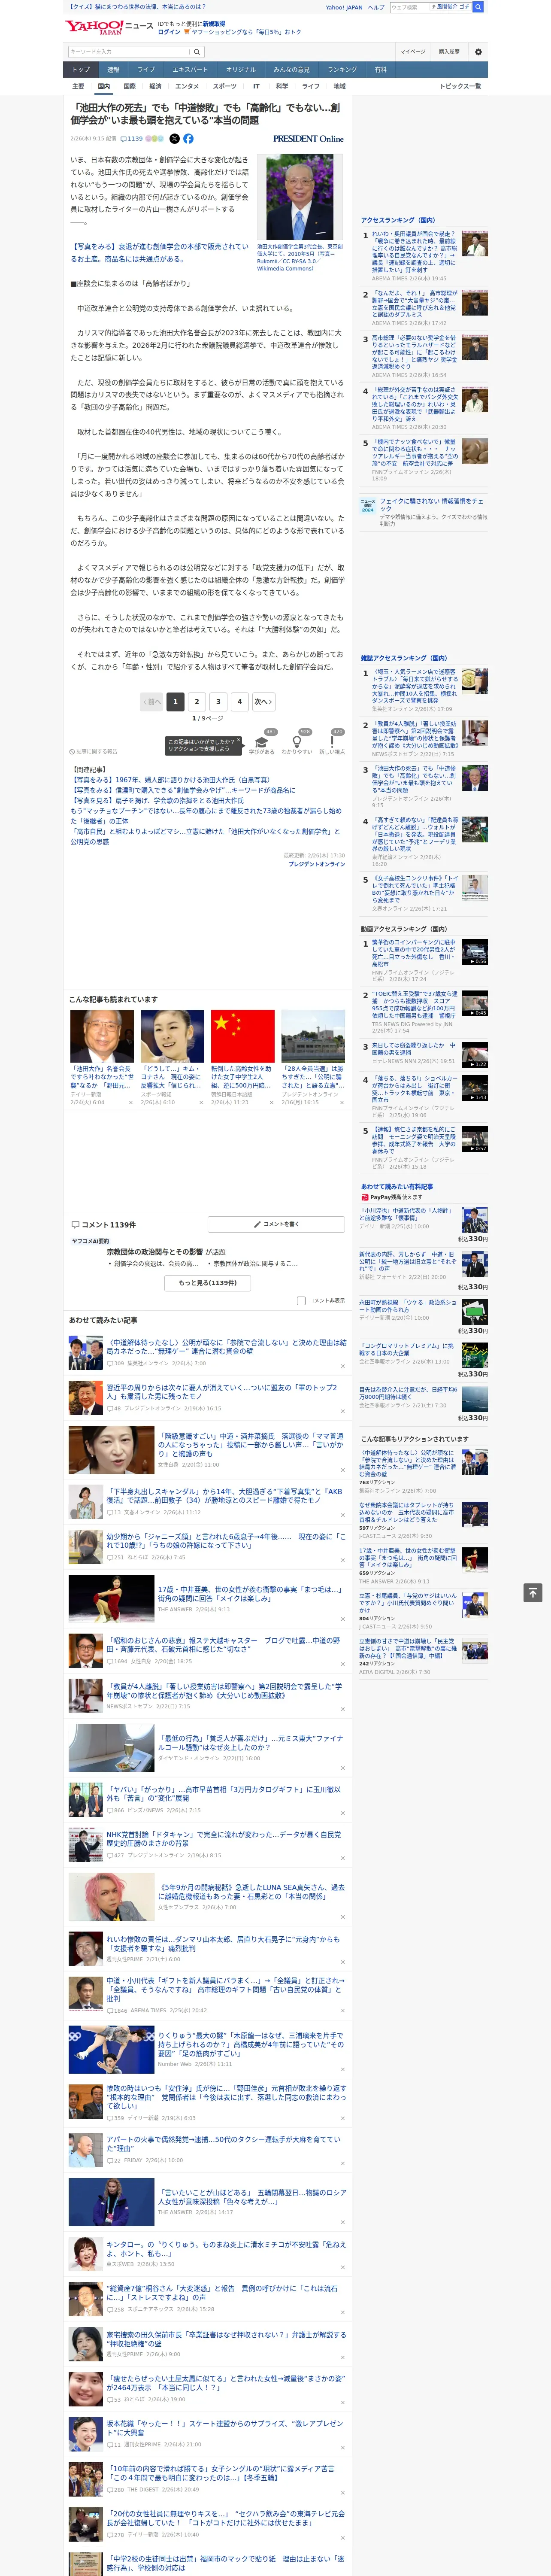Screen dimensions: 551x2576
Task: Go to page 3 of the article
Action: [x=218, y=701]
